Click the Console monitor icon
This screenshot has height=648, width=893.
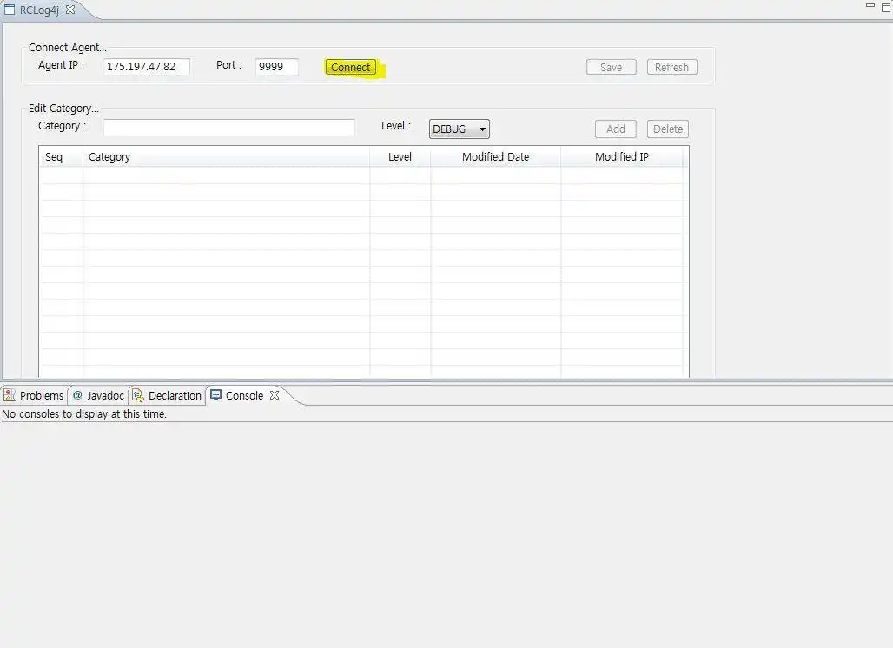click(x=215, y=394)
